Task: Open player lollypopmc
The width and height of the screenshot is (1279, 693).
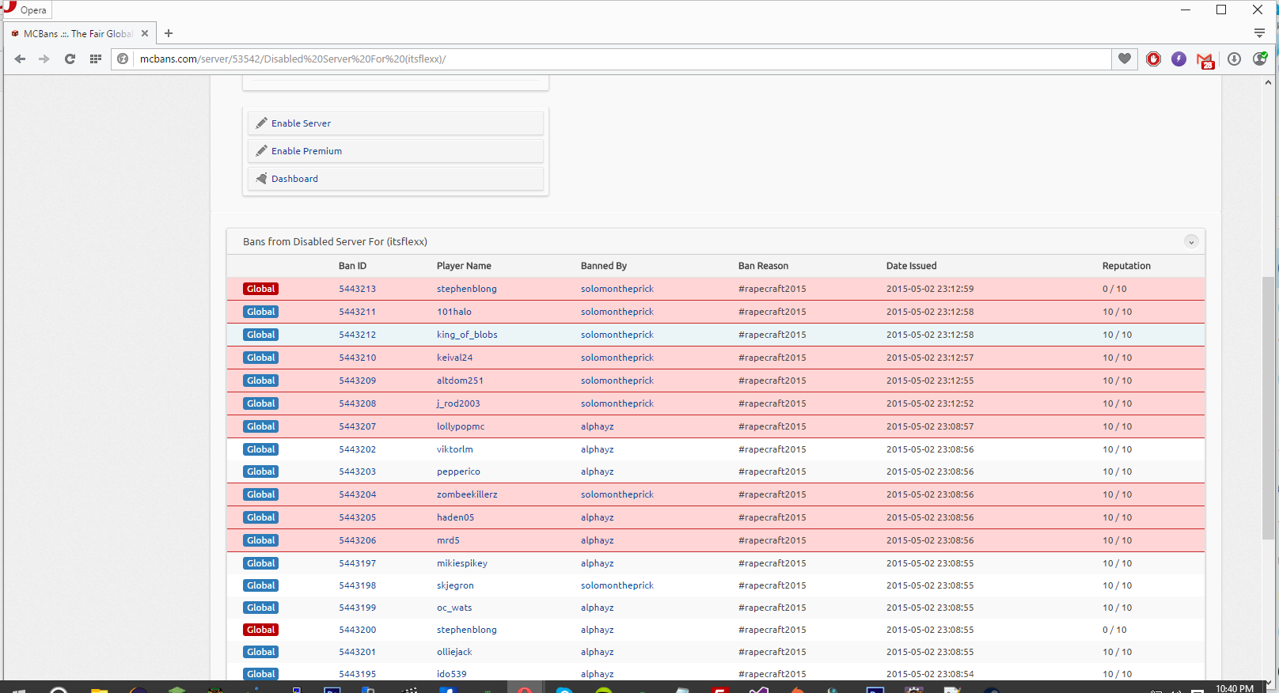Action: click(461, 426)
